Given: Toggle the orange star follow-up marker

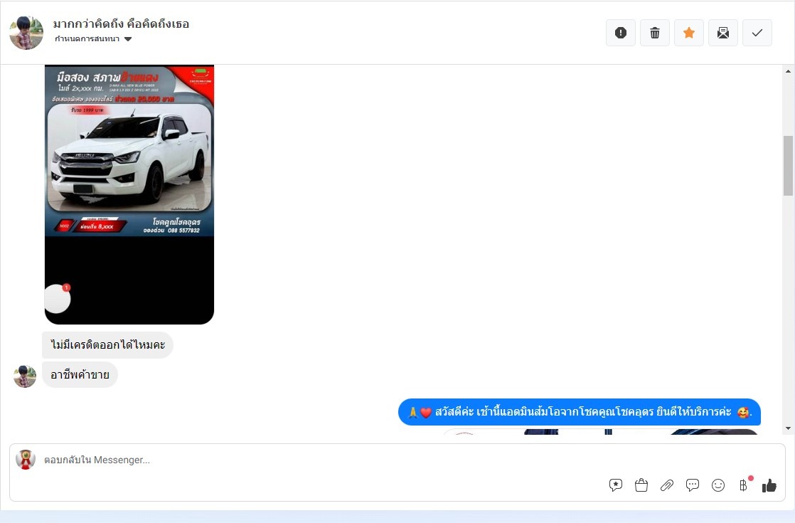Looking at the screenshot, I should click(x=689, y=33).
